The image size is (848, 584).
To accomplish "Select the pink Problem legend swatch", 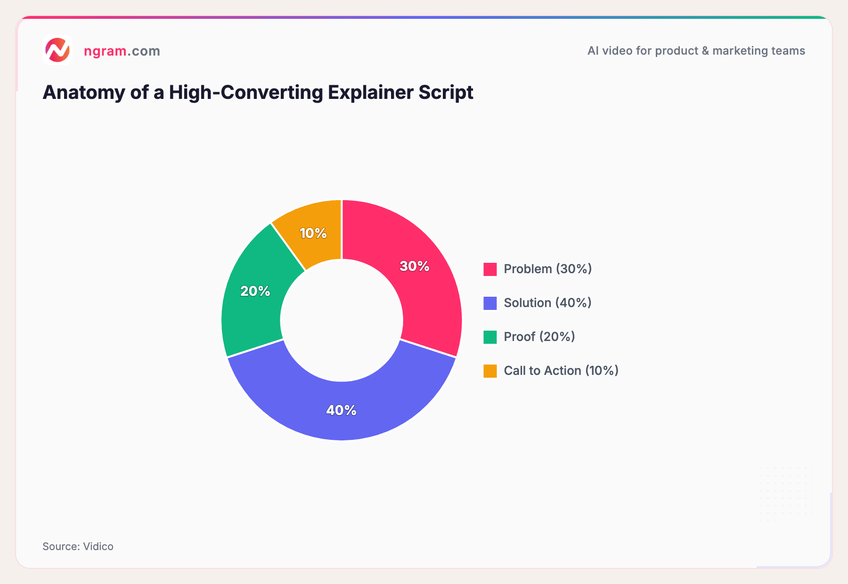I will click(490, 268).
